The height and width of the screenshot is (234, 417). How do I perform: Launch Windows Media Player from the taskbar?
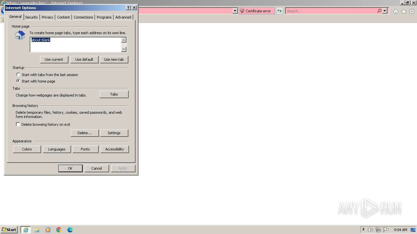48,230
